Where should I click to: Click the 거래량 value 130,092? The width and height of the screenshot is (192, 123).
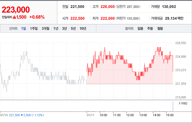click(x=169, y=7)
